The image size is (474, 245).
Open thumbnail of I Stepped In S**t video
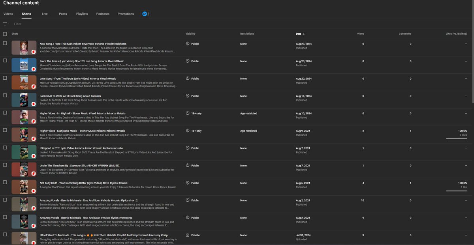pyautogui.click(x=24, y=151)
